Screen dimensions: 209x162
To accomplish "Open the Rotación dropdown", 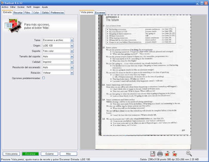I will [x=58, y=73].
